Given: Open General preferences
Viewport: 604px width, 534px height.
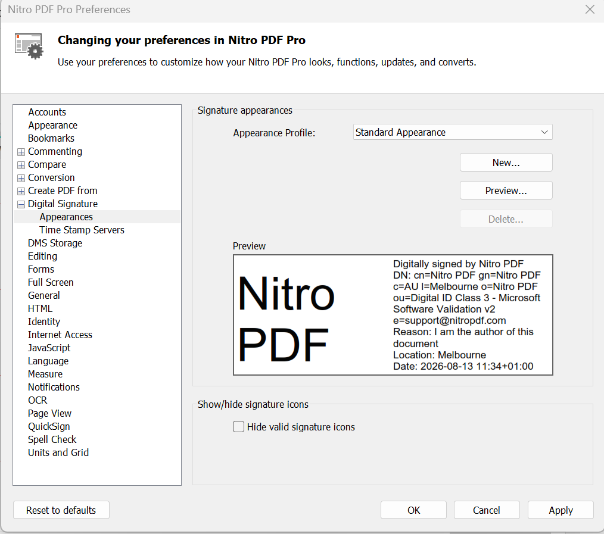Looking at the screenshot, I should coord(44,295).
